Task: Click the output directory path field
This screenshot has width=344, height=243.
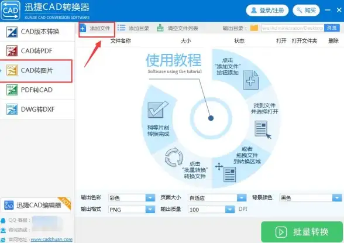Action: pos(293,28)
